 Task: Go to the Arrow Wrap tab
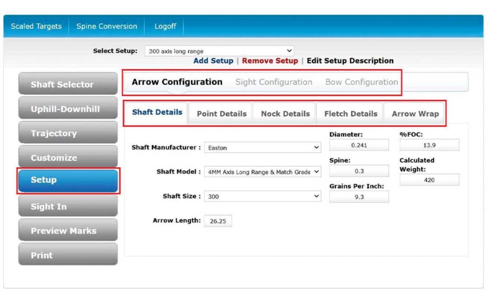(x=415, y=114)
